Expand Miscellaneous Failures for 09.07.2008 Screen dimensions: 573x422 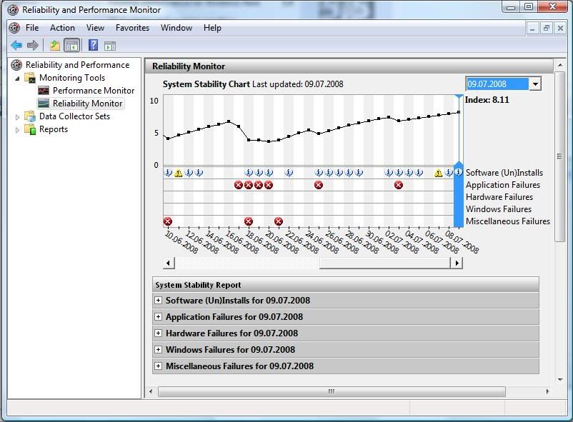coord(158,366)
